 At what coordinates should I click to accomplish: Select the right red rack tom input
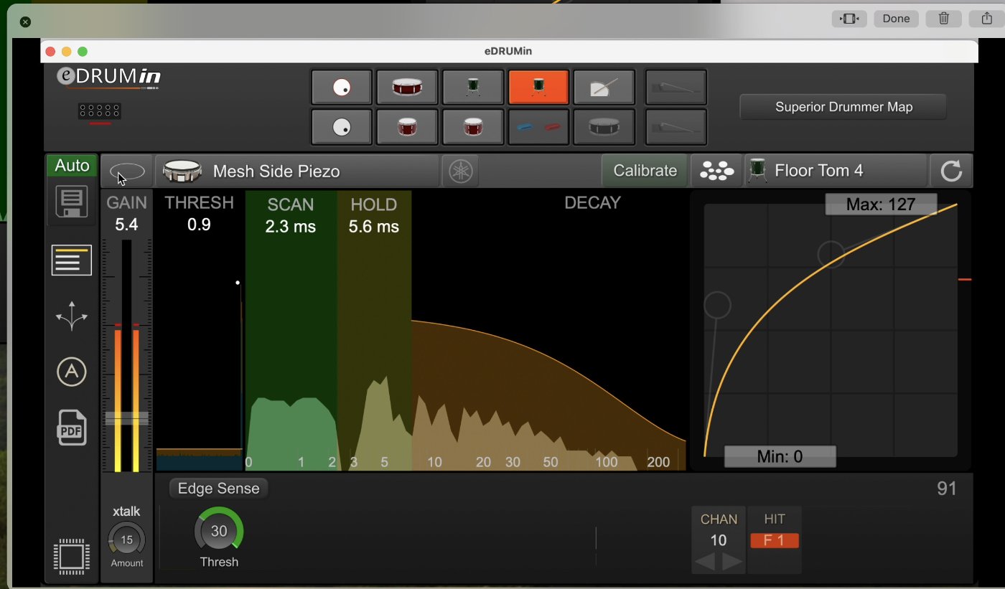[472, 127]
